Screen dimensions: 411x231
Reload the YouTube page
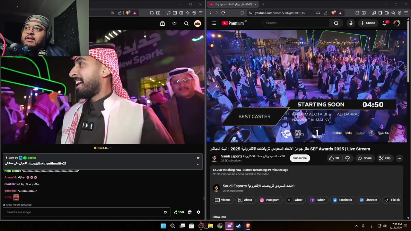point(223,13)
